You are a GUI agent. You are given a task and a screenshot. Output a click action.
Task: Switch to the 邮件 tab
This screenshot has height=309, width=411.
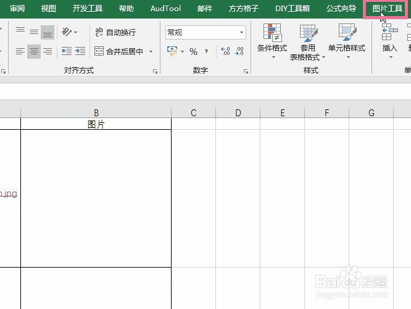[x=205, y=9]
